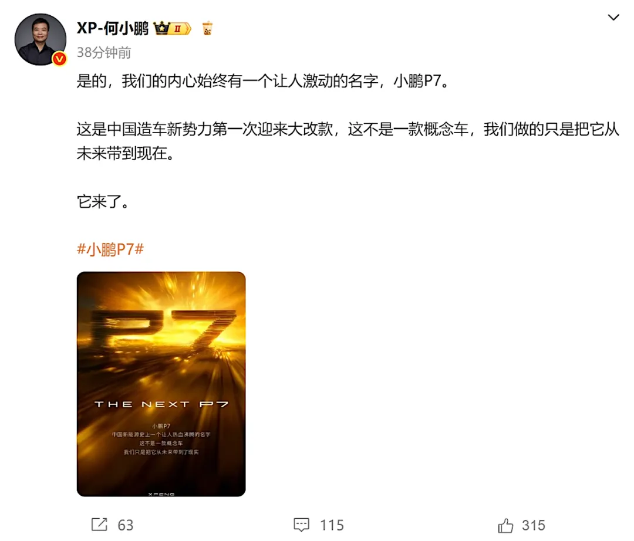634x541 pixels.
Task: Open the #小鹏P7# hashtag topic
Action: click(x=110, y=249)
